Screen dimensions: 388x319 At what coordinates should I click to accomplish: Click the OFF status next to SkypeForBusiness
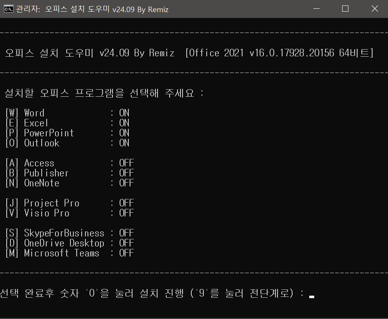point(126,233)
